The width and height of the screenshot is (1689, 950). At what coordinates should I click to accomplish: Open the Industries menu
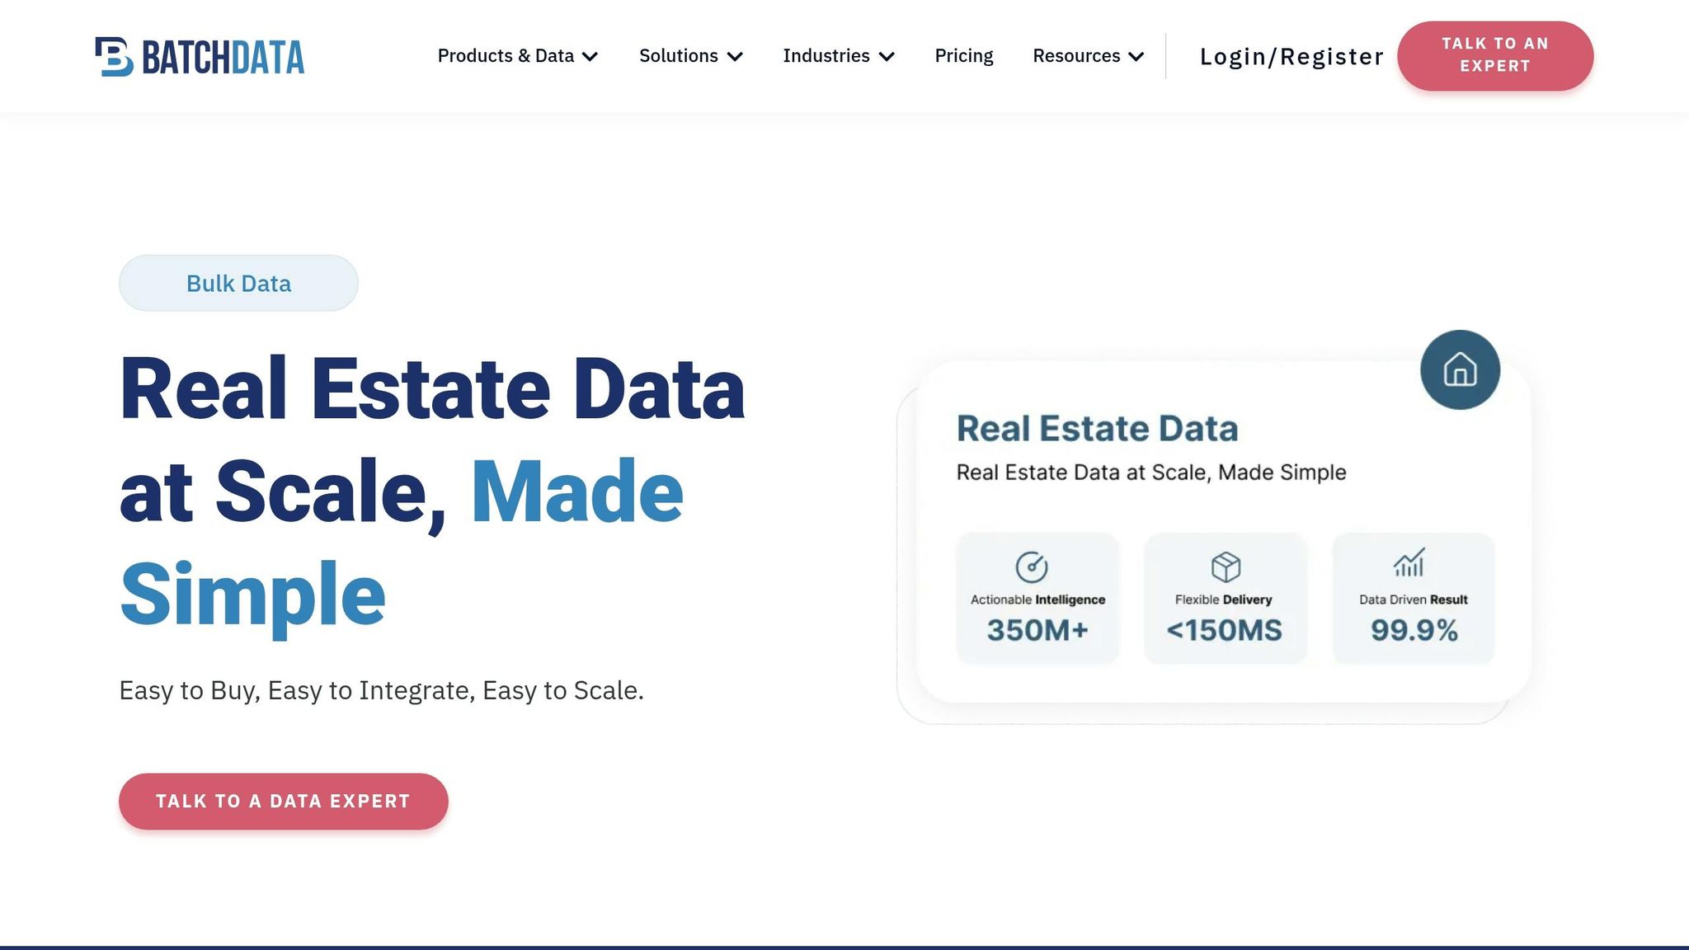click(839, 56)
